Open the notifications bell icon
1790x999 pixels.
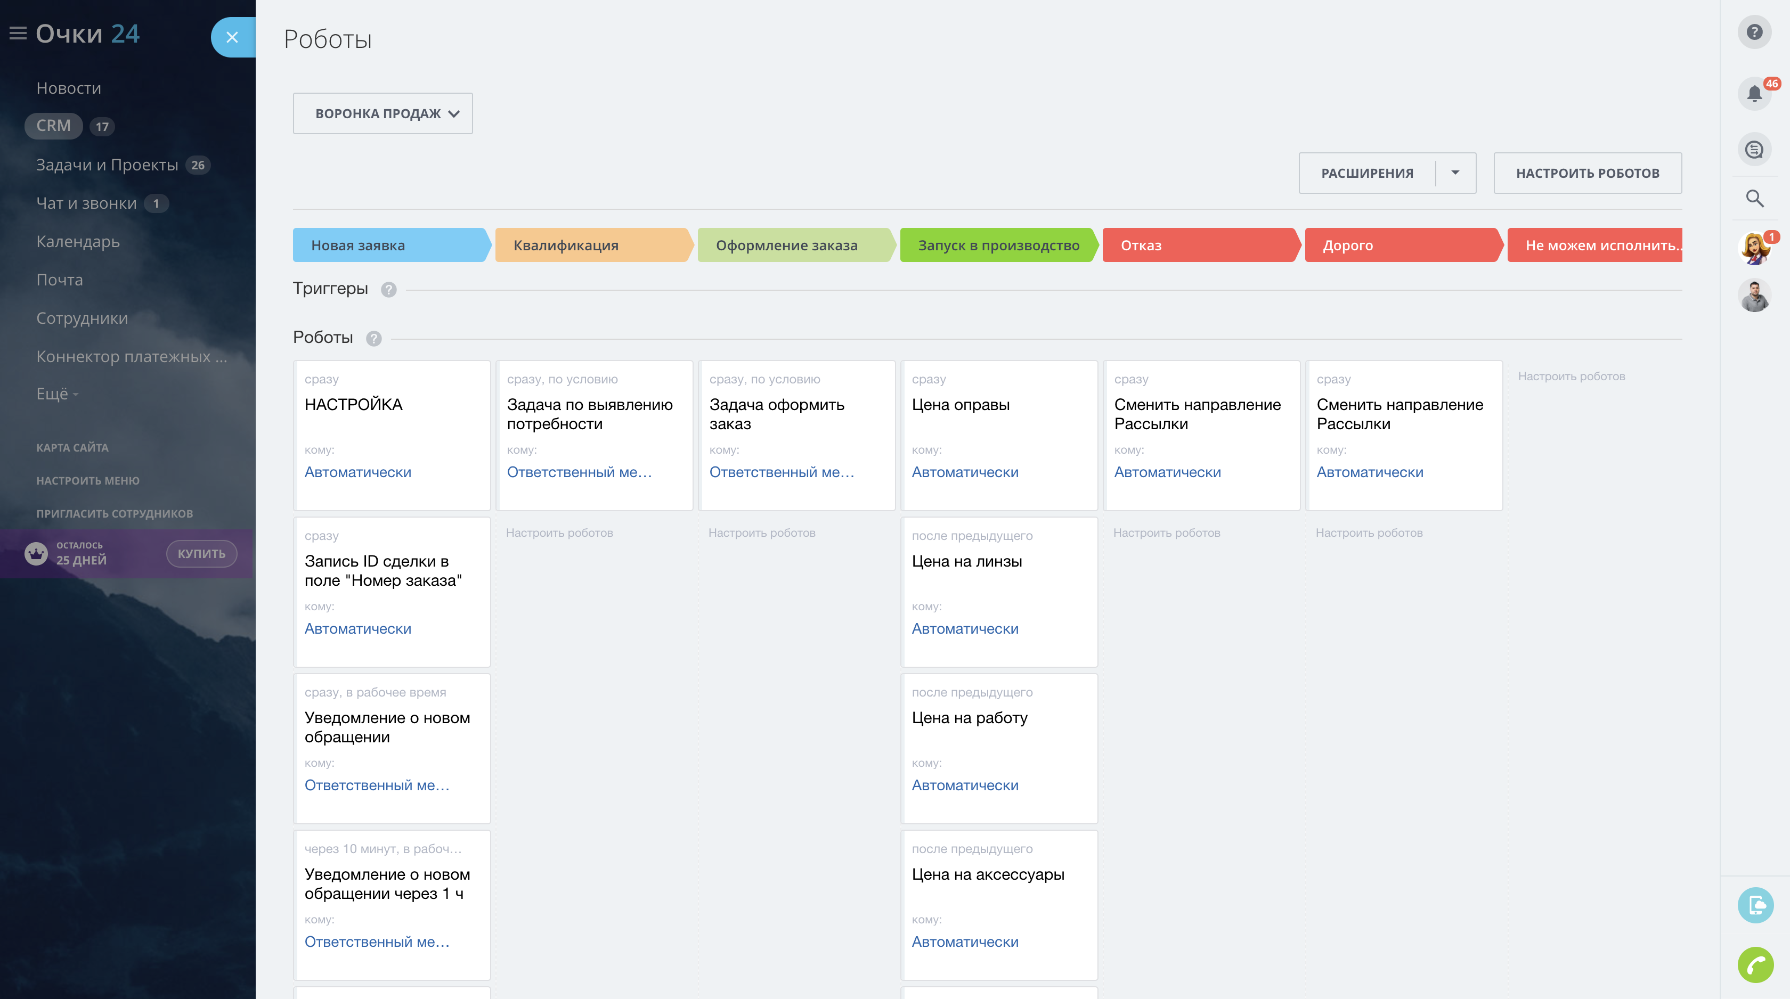click(1754, 93)
